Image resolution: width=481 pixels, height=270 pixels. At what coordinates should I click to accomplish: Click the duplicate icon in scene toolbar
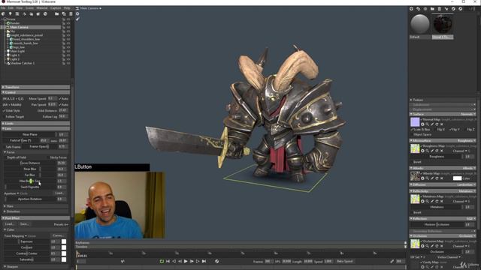pyautogui.click(x=64, y=13)
